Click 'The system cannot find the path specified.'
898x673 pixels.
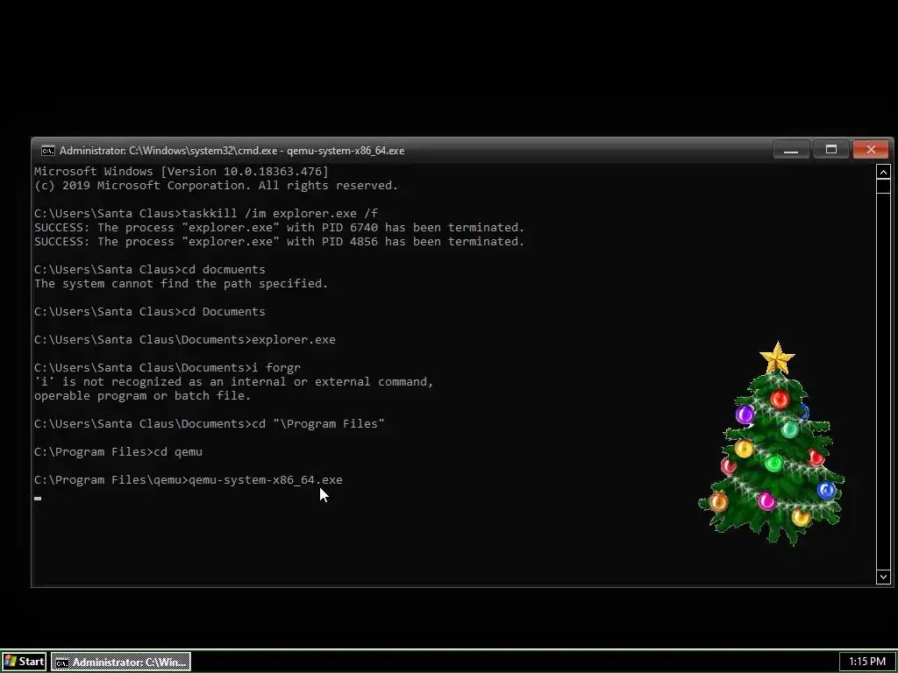pos(181,284)
